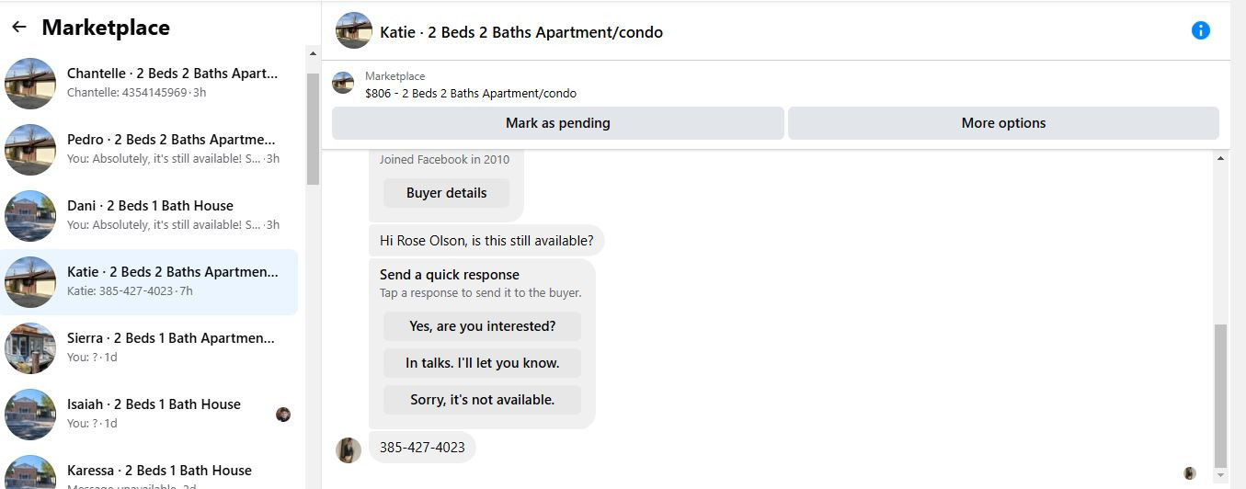Choose "Sorry, it's not available." response

(x=482, y=400)
